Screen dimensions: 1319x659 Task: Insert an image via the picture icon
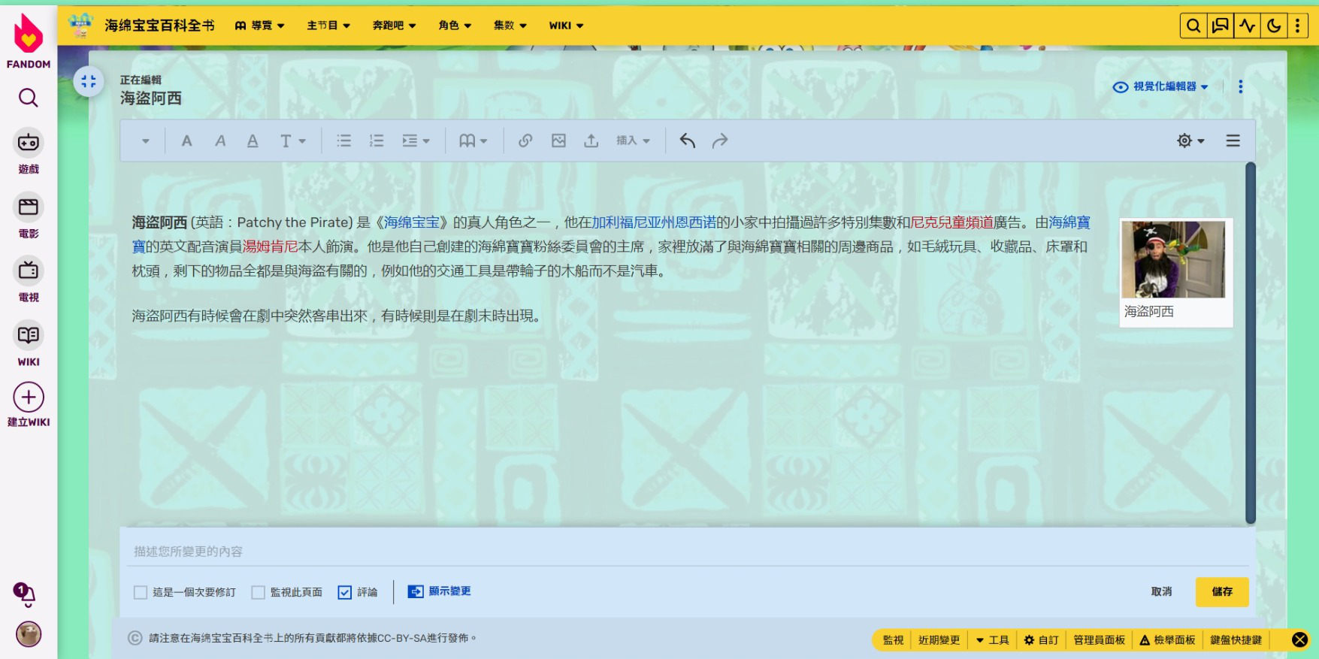558,141
